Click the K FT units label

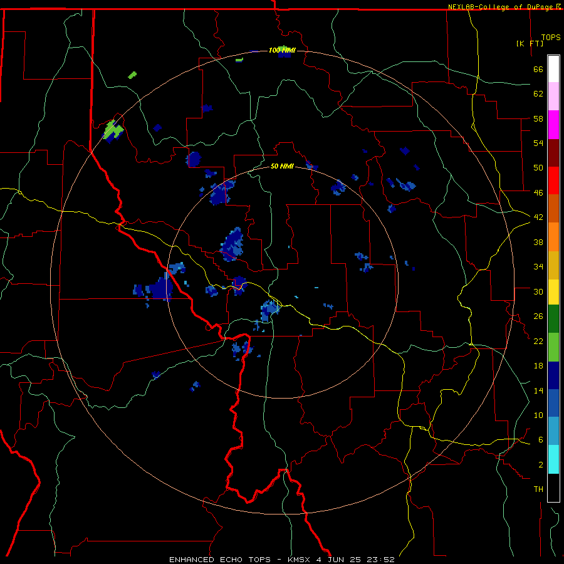(x=530, y=43)
